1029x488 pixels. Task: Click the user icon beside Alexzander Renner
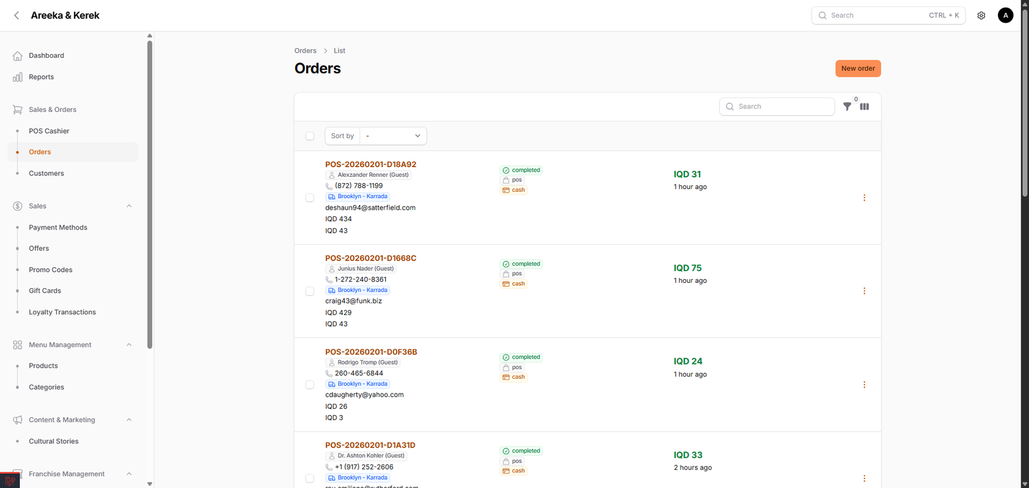[332, 175]
